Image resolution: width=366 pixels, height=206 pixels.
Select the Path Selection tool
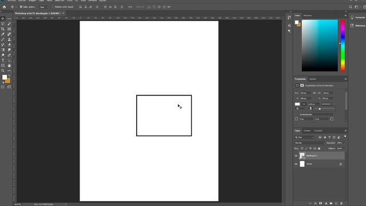pyautogui.click(x=9, y=60)
